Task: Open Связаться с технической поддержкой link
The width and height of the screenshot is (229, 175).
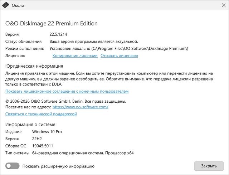Action: coord(41,114)
